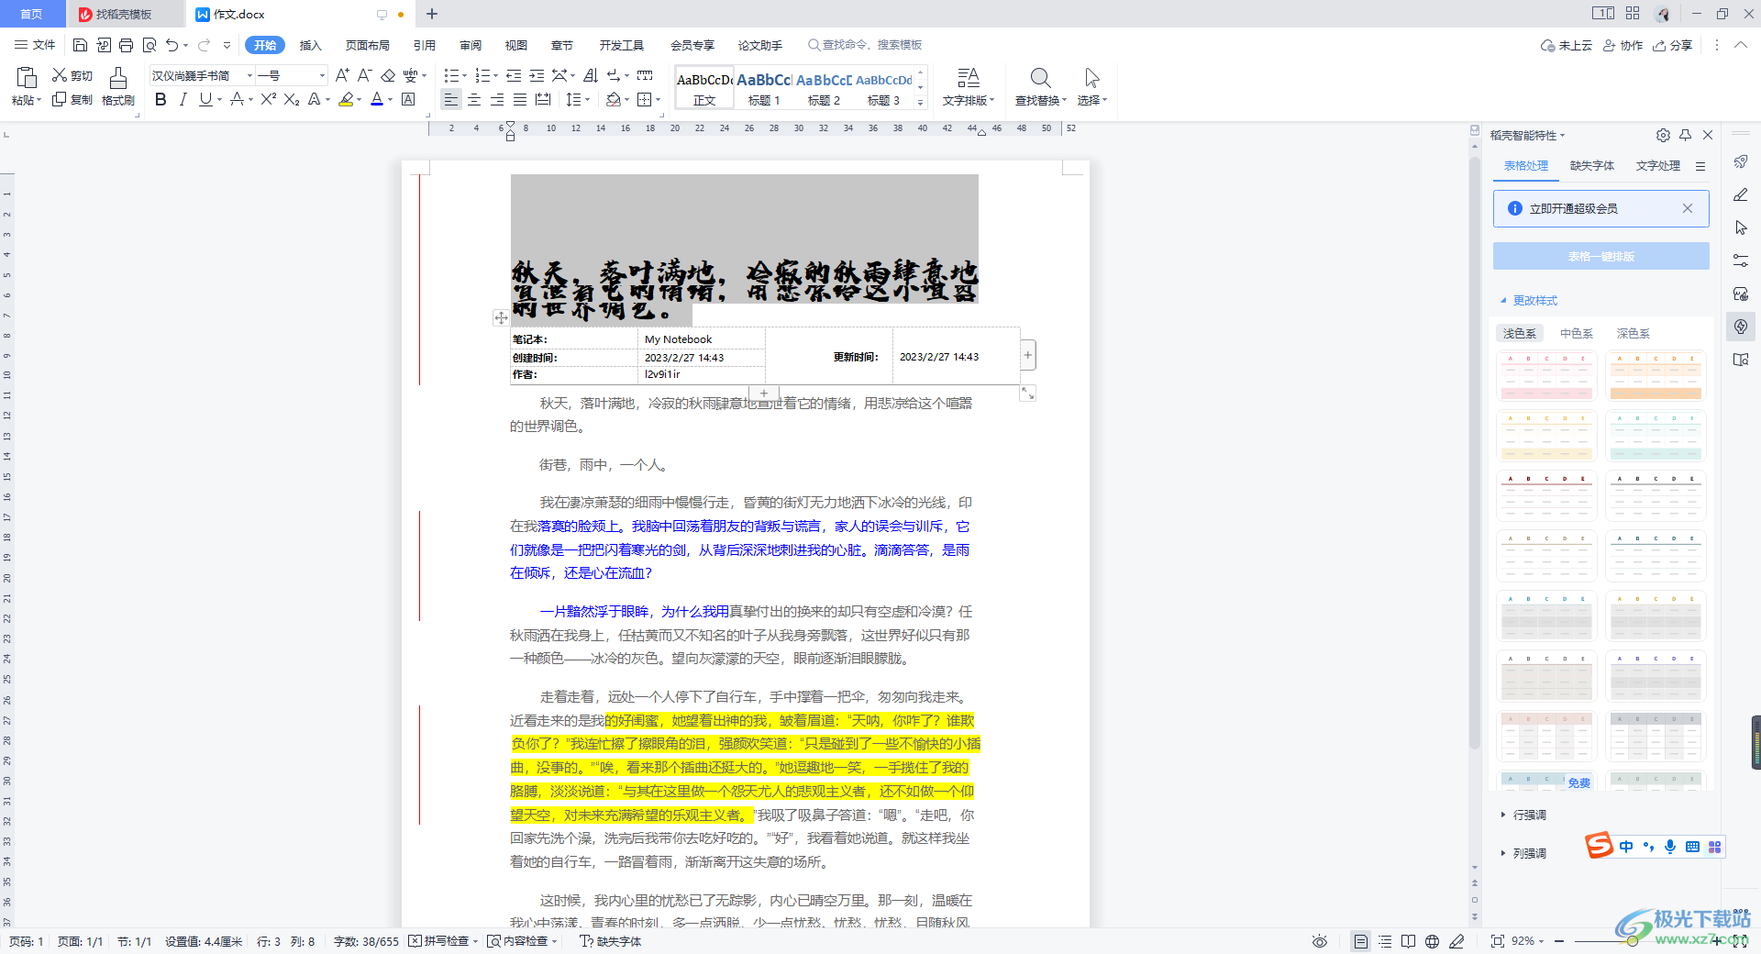Select the 中色系 color option

(1577, 334)
